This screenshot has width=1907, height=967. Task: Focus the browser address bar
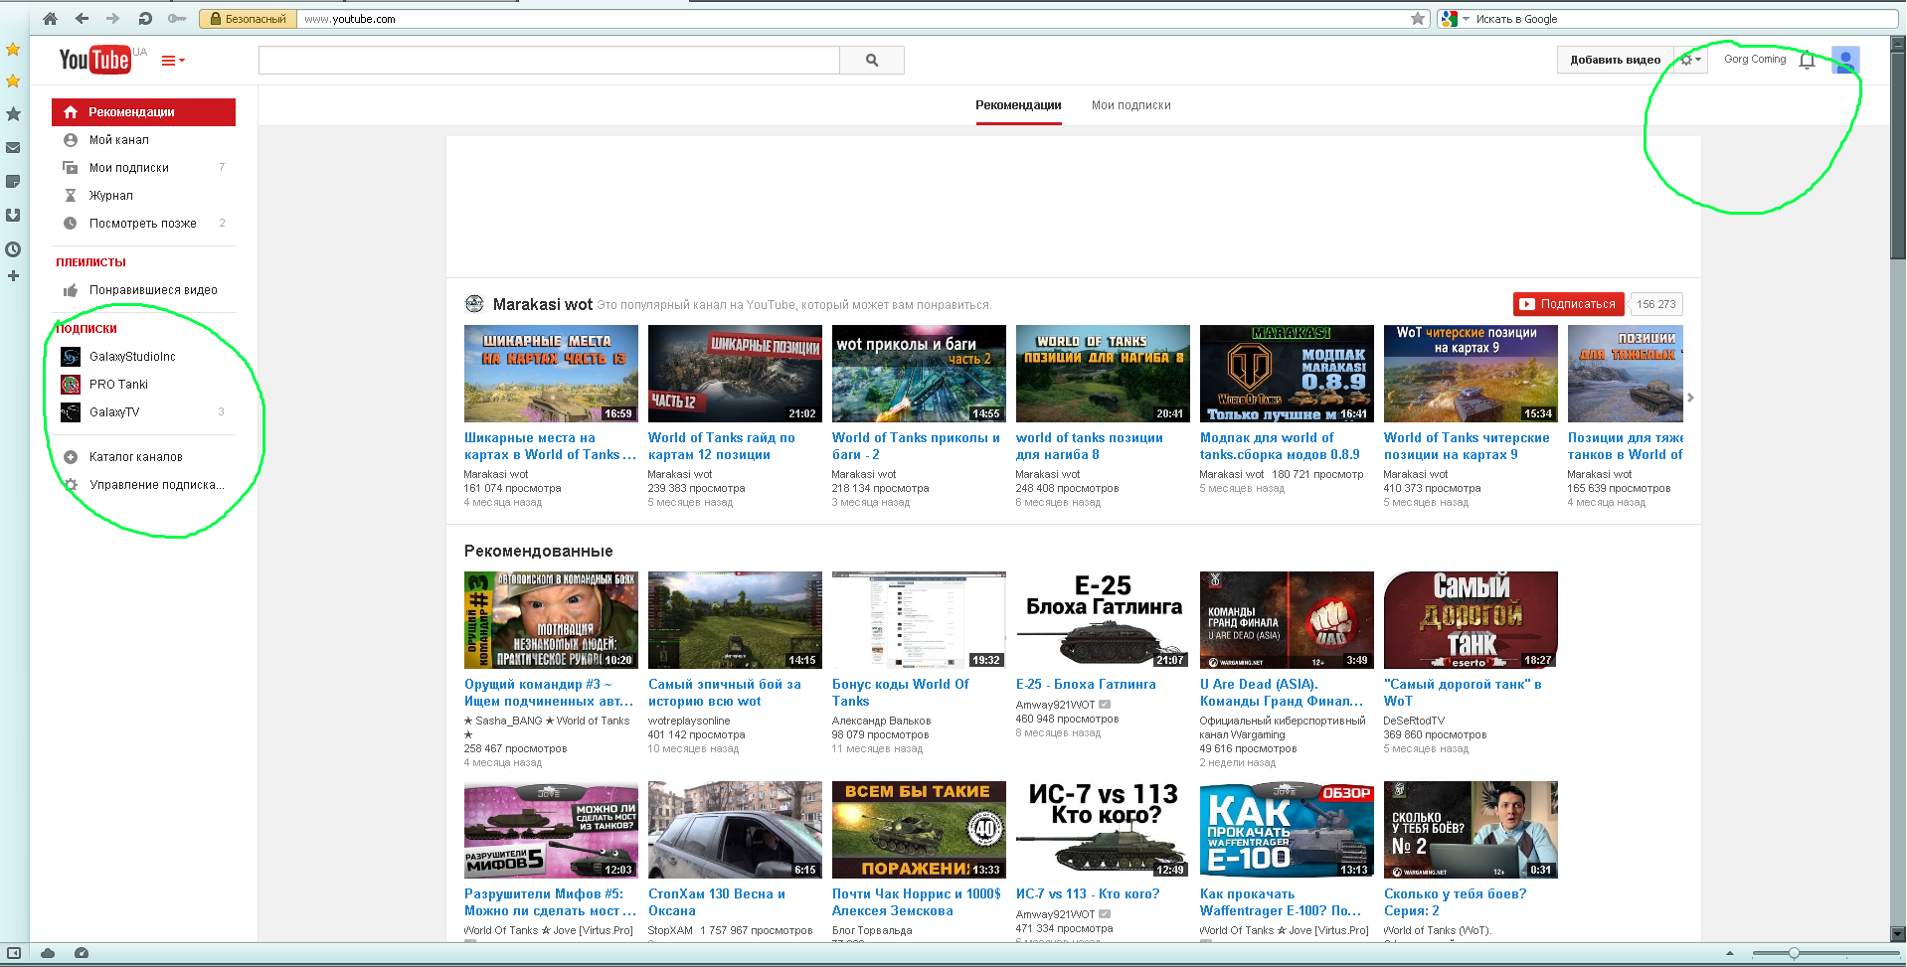pos(855,19)
